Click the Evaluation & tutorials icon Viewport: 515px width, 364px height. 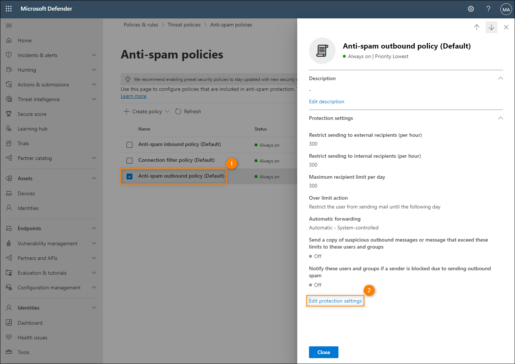pos(9,273)
